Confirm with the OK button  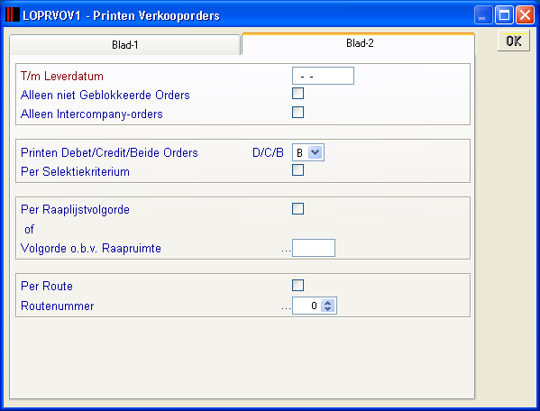[x=514, y=41]
